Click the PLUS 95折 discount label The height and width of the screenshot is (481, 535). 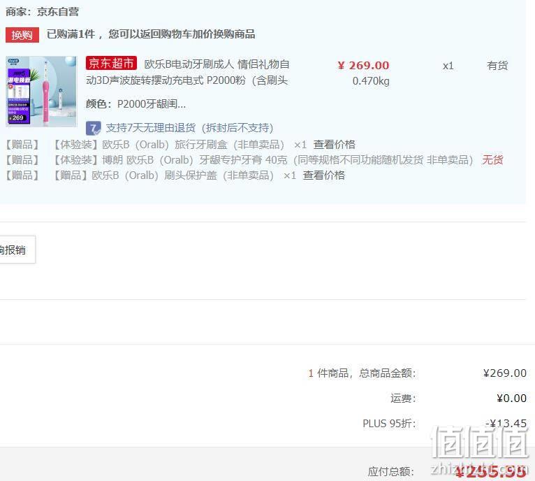389,424
